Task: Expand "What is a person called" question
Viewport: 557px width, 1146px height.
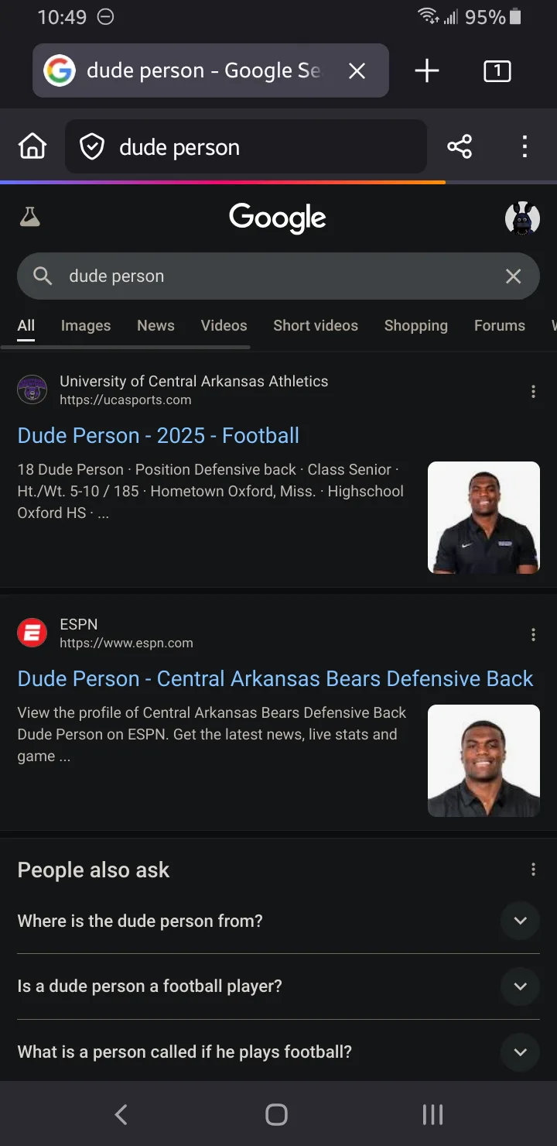Action: [520, 1052]
